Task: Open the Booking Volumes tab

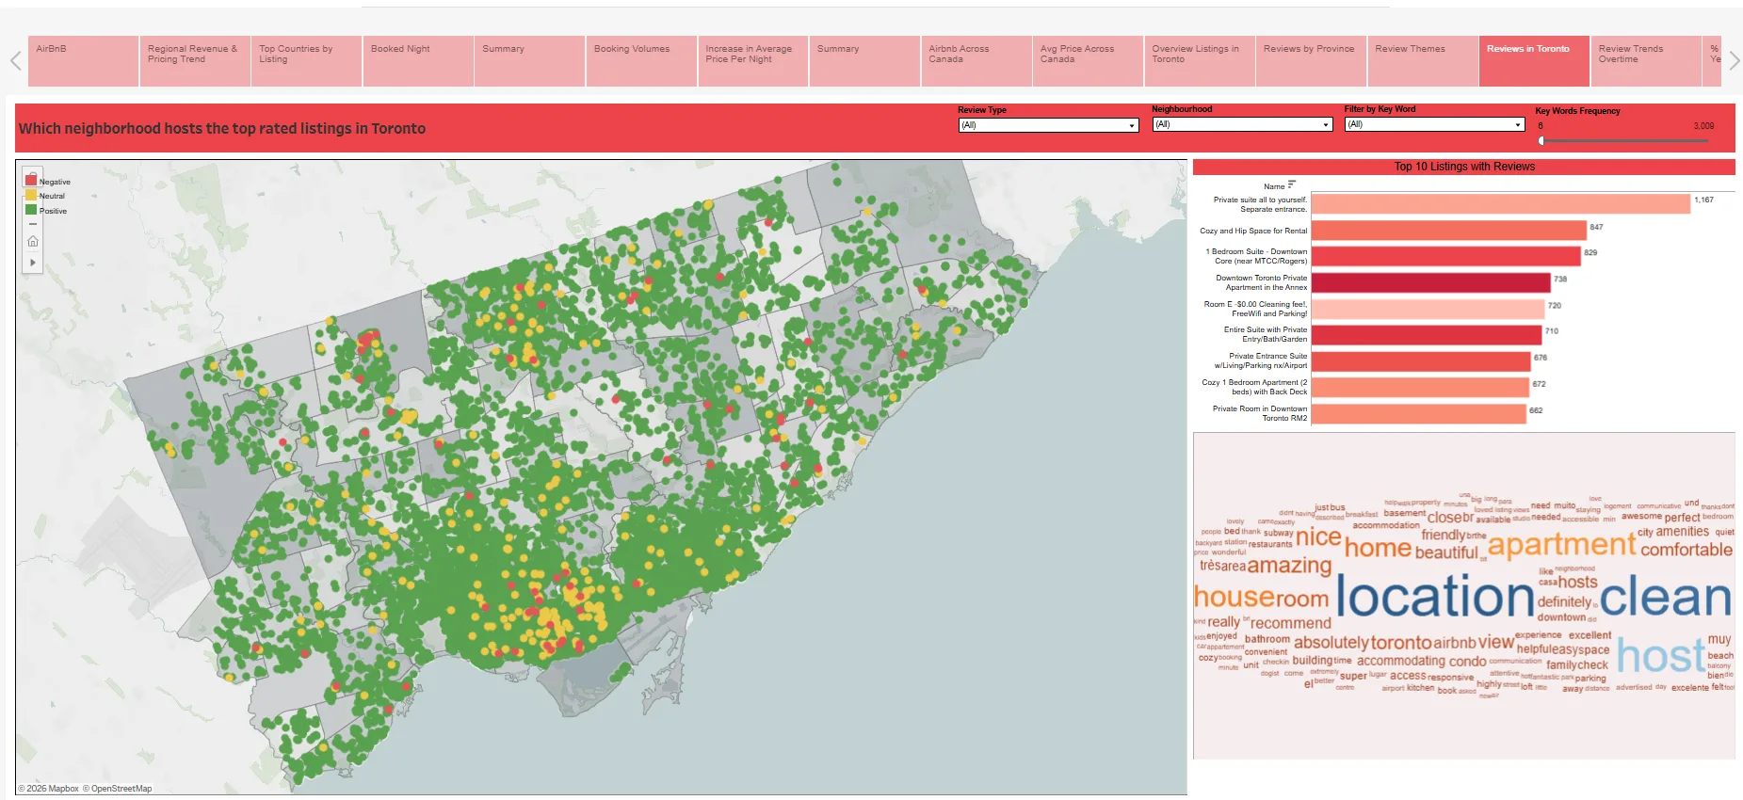Action: click(x=641, y=61)
